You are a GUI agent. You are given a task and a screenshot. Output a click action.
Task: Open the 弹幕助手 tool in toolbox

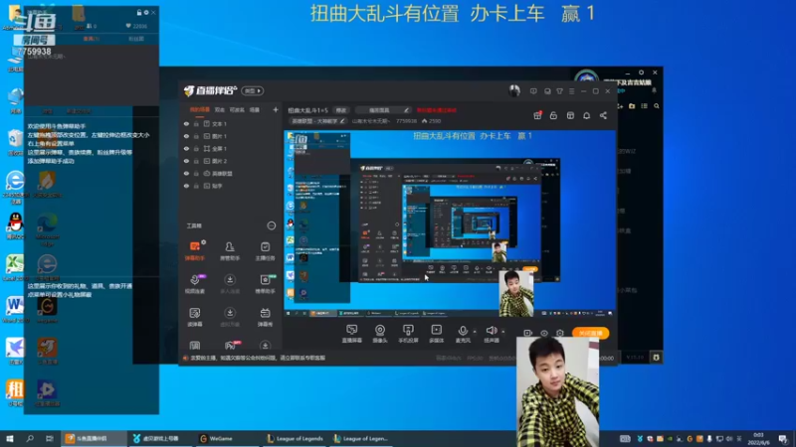click(194, 250)
